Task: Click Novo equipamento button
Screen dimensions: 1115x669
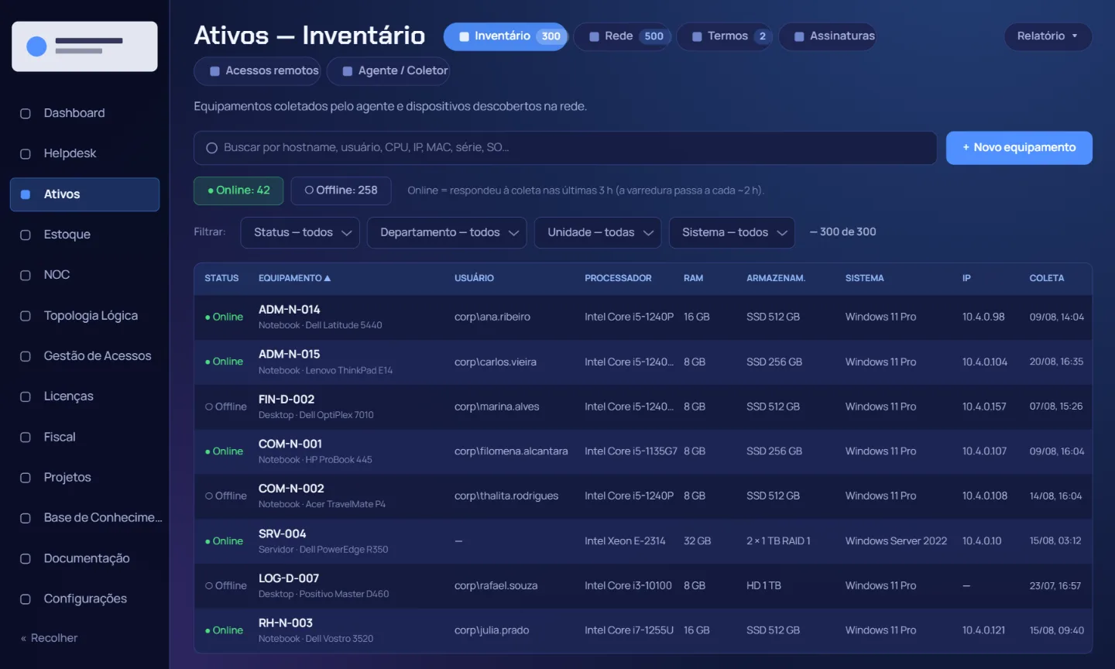Action: point(1019,148)
